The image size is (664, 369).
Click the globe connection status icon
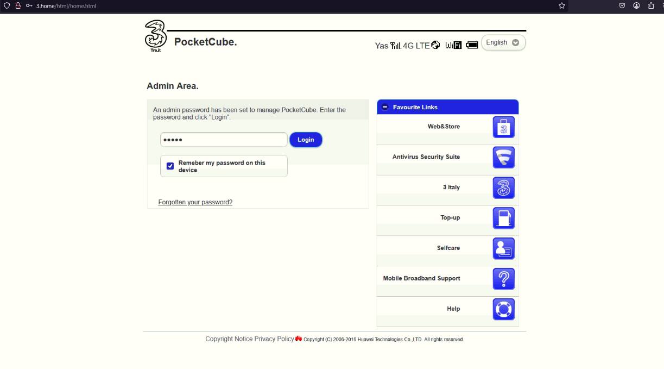[435, 45]
